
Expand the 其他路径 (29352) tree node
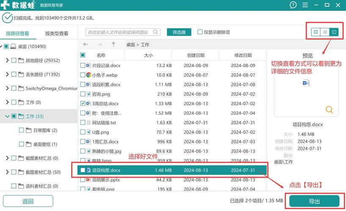(x=7, y=60)
